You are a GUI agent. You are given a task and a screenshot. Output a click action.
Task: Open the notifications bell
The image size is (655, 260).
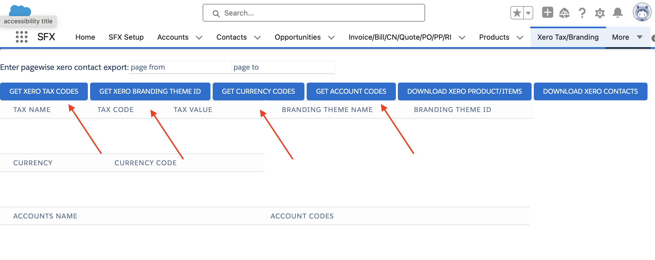618,13
